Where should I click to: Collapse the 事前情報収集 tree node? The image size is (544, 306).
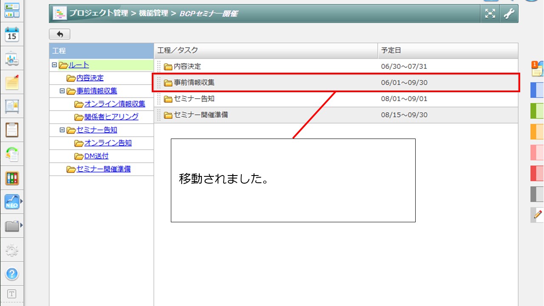[62, 91]
